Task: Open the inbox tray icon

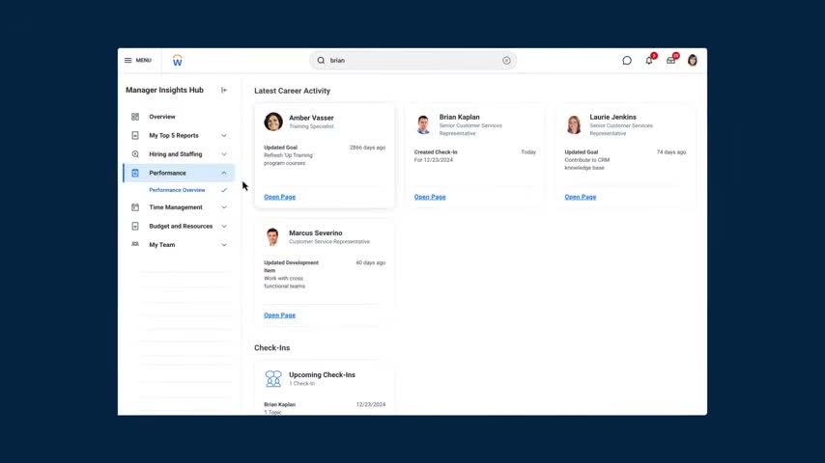Action: pos(670,61)
